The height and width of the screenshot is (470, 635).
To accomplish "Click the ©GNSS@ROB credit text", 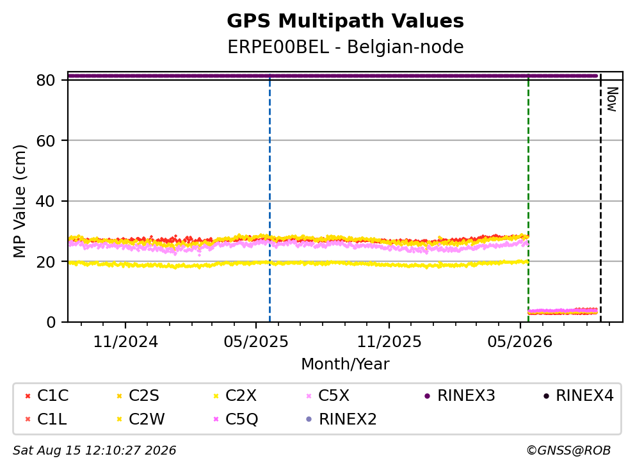I will (x=568, y=451).
